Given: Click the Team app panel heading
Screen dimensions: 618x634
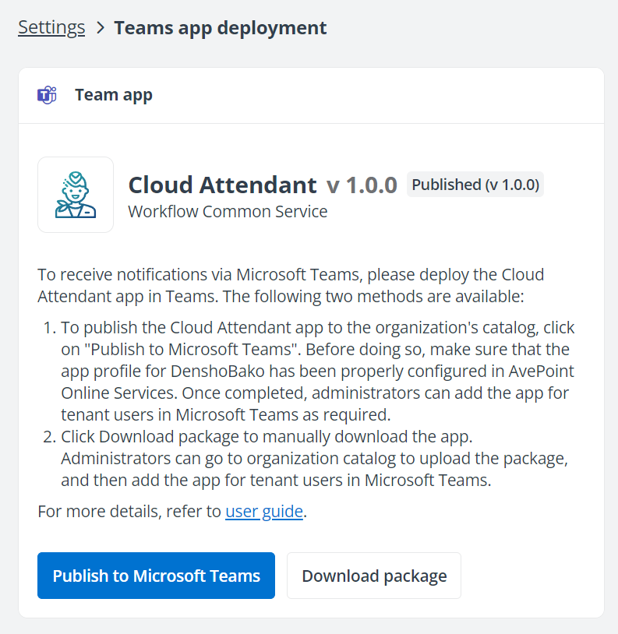Looking at the screenshot, I should pyautogui.click(x=113, y=94).
